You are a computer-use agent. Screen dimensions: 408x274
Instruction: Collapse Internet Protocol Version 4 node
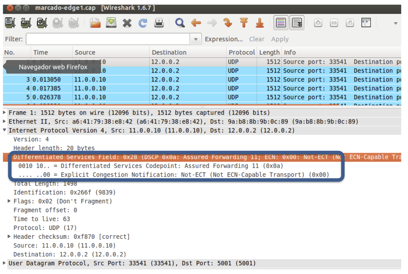click(x=4, y=130)
